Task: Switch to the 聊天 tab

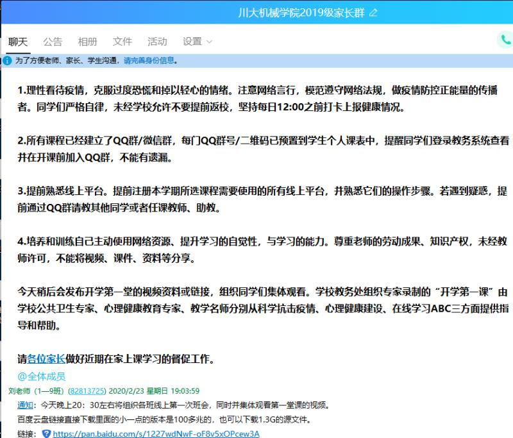Action: [x=18, y=42]
